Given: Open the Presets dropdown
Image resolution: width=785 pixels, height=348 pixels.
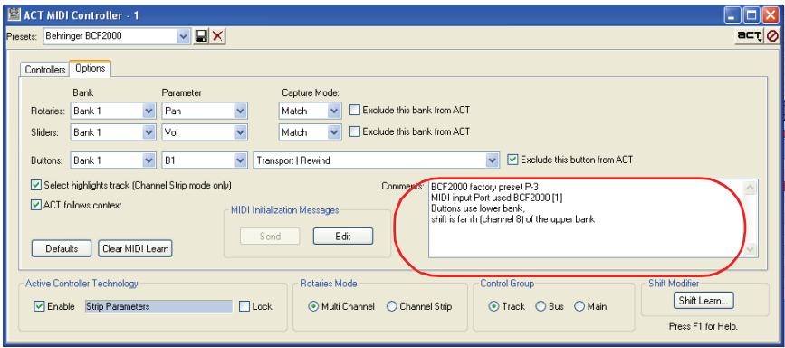Looking at the screenshot, I should (183, 36).
